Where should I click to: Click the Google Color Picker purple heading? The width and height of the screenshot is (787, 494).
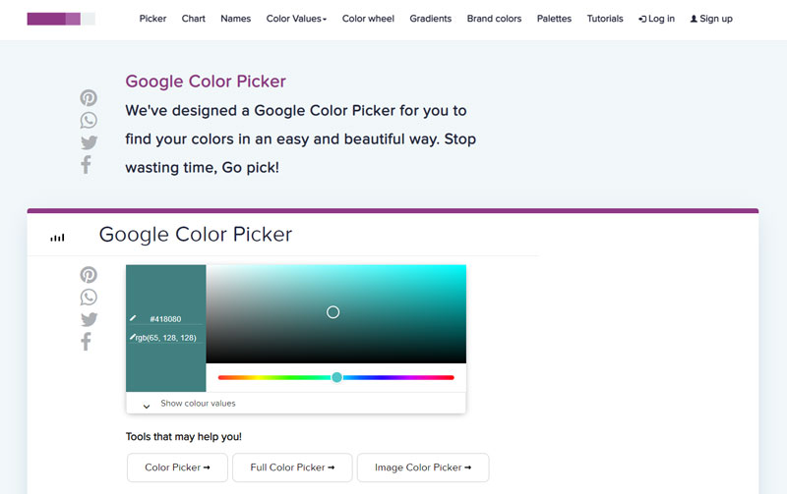point(206,82)
